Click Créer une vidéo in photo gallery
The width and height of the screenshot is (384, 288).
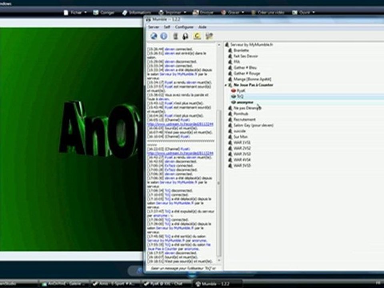(268, 12)
